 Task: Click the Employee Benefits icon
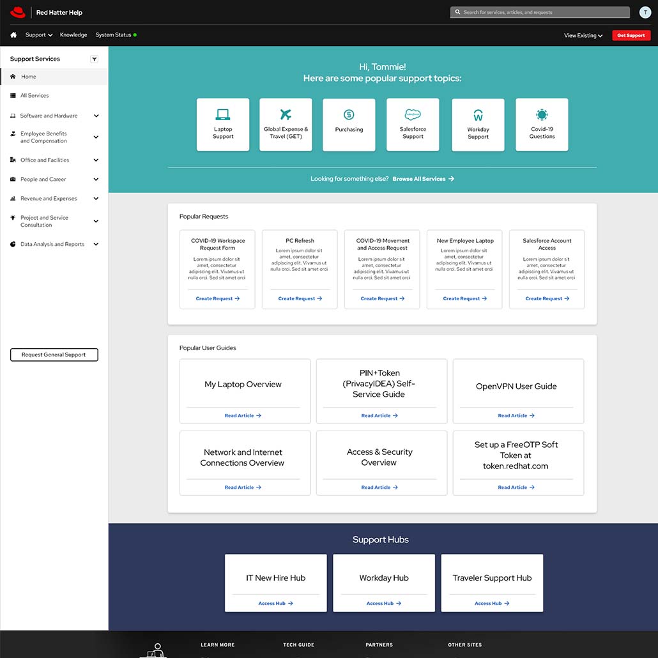click(13, 134)
